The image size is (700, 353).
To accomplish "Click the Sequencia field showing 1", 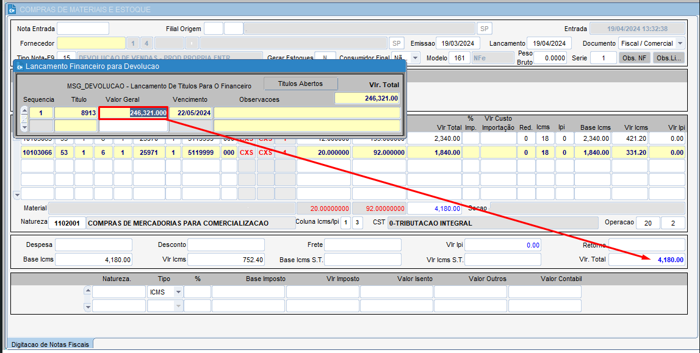I will [41, 113].
